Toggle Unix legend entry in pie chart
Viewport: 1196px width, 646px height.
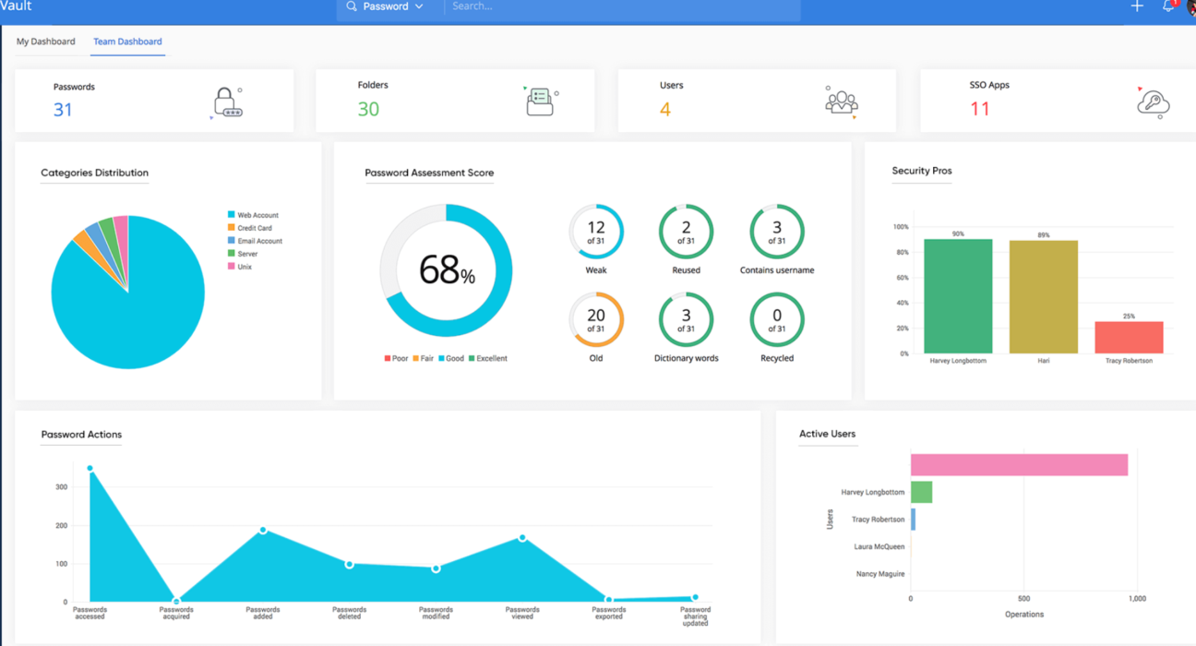point(244,267)
